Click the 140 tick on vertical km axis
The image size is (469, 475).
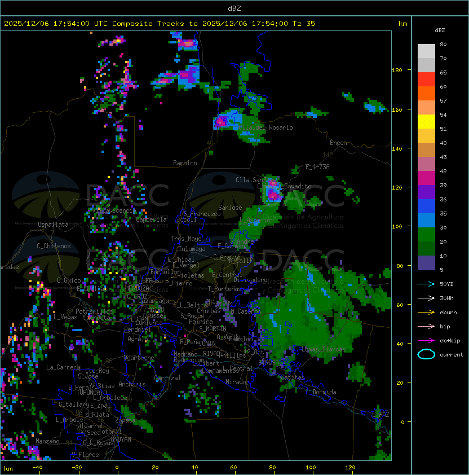[x=397, y=148]
